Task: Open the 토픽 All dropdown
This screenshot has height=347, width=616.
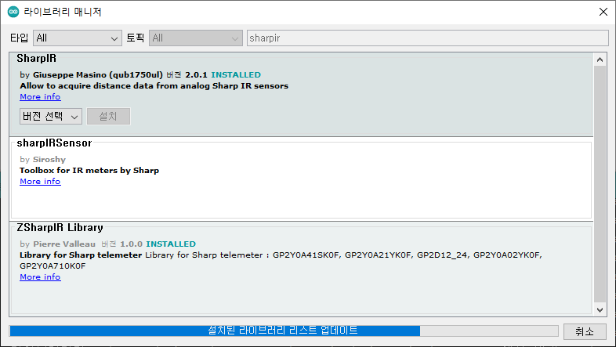Action: pyautogui.click(x=196, y=38)
